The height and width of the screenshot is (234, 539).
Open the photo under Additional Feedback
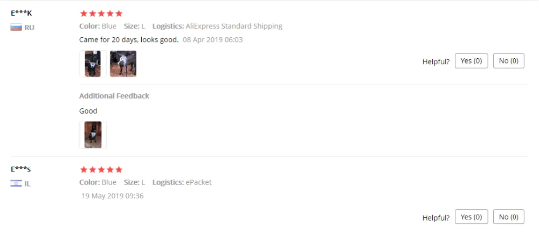click(x=93, y=135)
